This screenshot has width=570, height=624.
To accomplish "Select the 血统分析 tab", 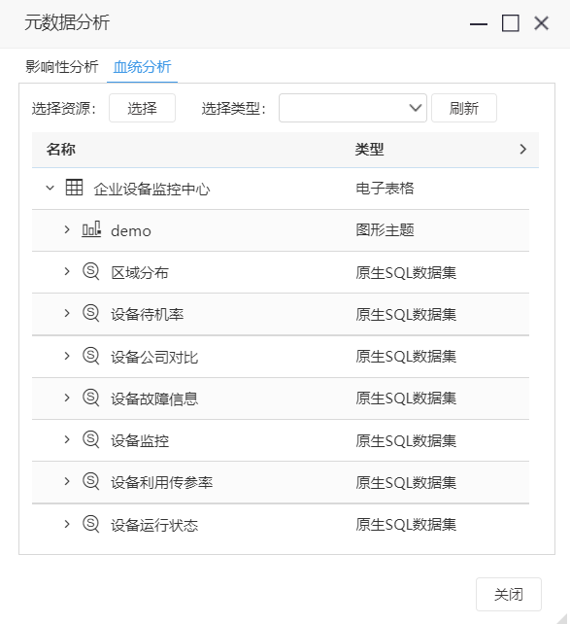I will 142,66.
